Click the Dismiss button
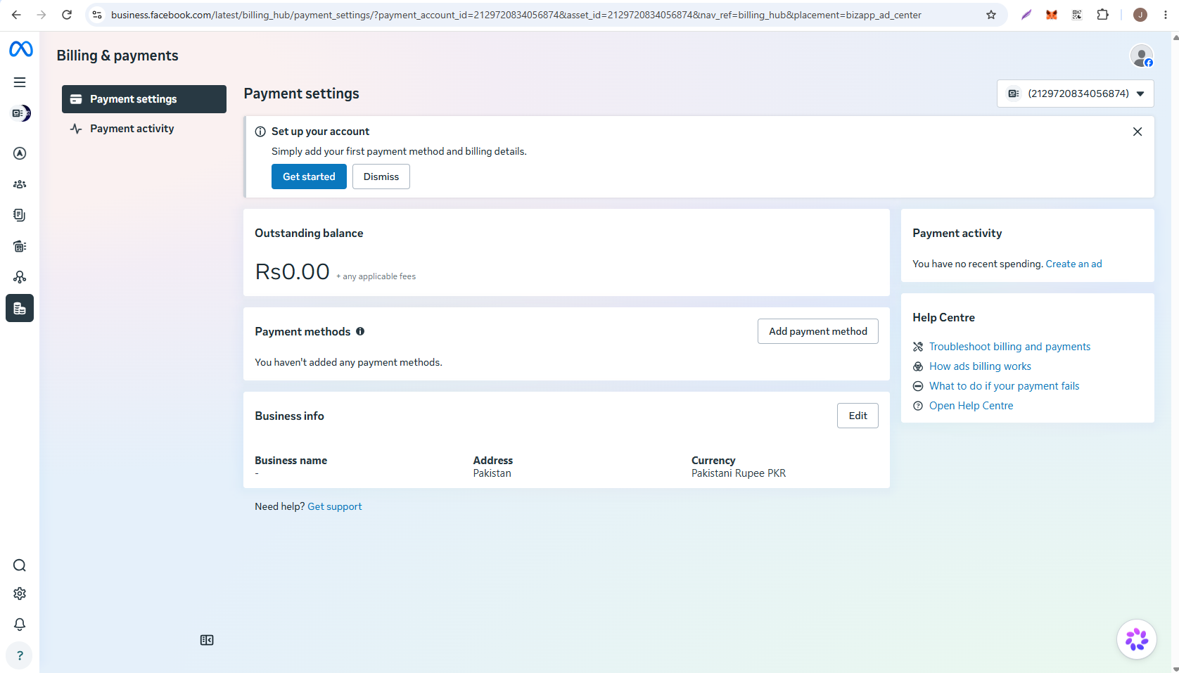 pyautogui.click(x=381, y=177)
